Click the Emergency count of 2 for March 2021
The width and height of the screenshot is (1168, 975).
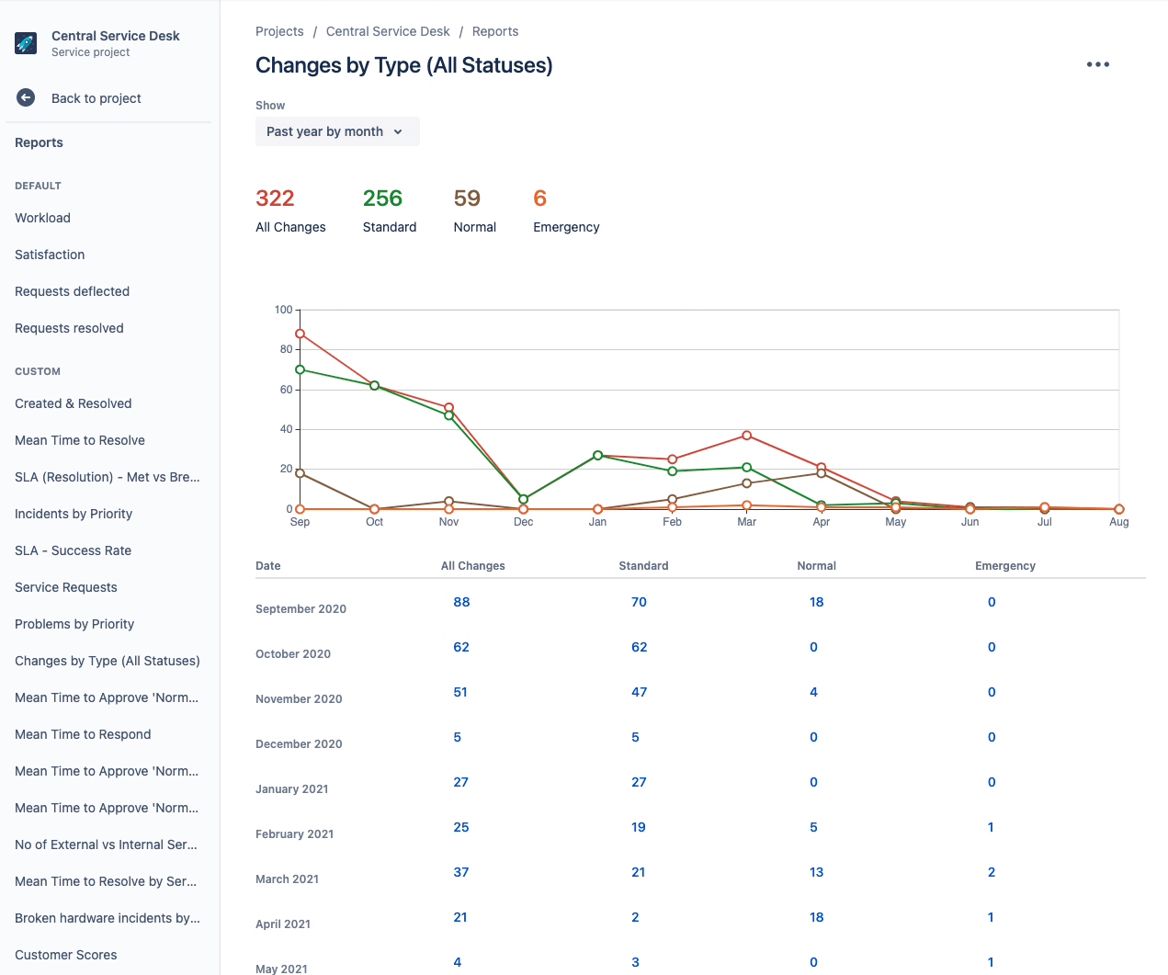pyautogui.click(x=991, y=872)
